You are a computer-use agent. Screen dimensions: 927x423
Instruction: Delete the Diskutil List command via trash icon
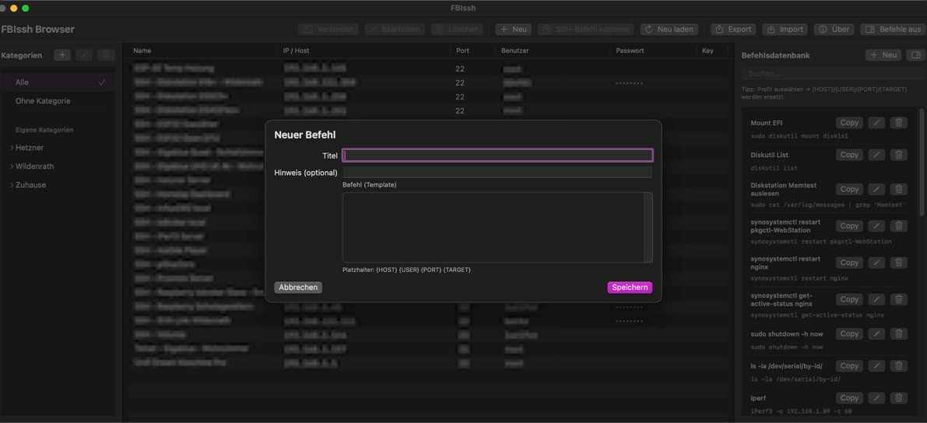pos(898,155)
